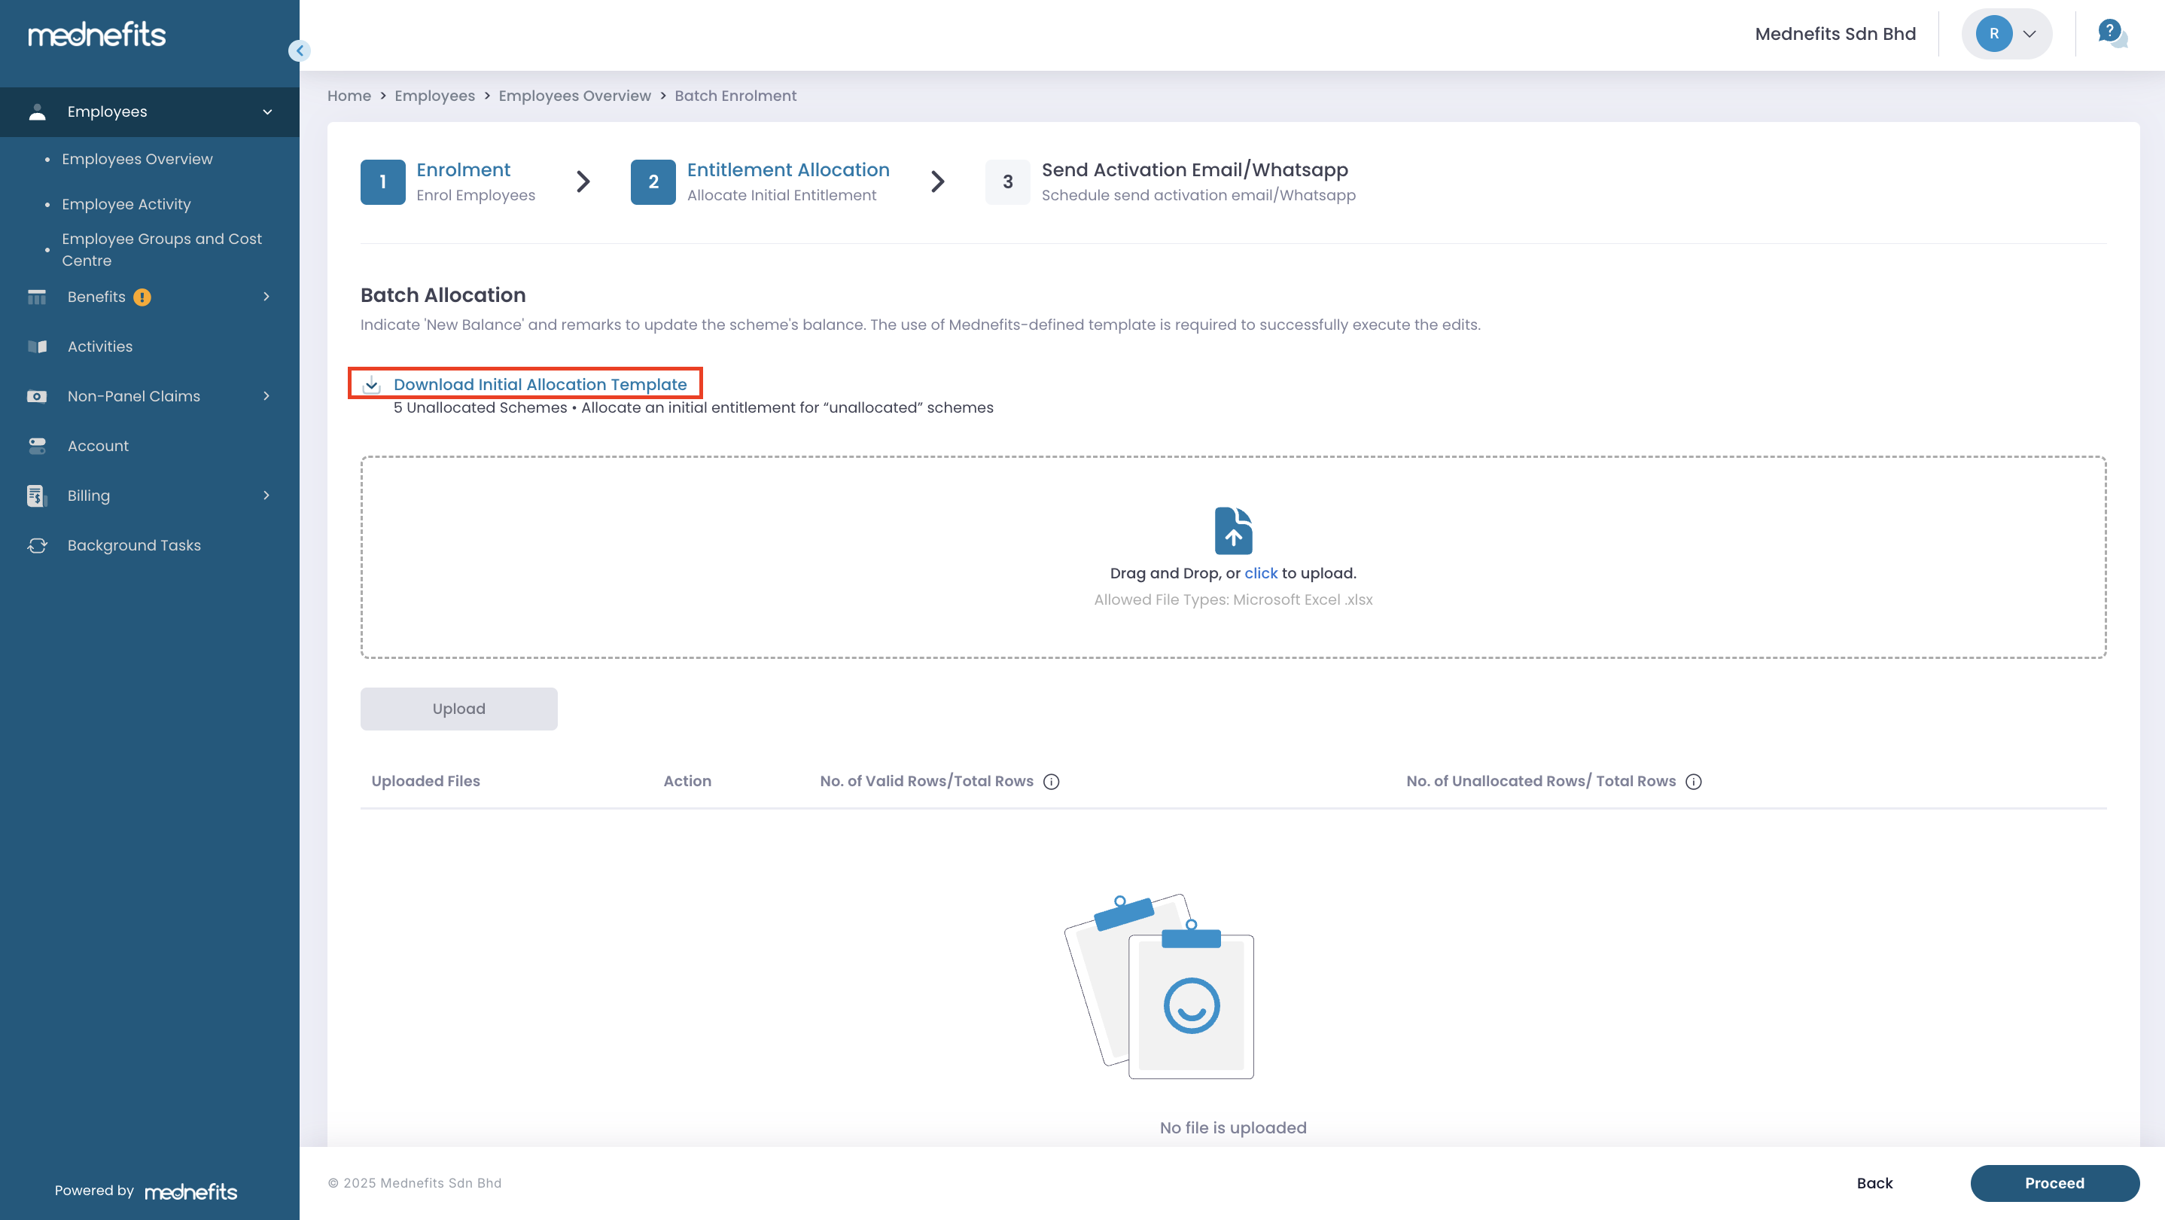Expand the Non-Panel Claims submenu
The height and width of the screenshot is (1220, 2165).
point(266,396)
